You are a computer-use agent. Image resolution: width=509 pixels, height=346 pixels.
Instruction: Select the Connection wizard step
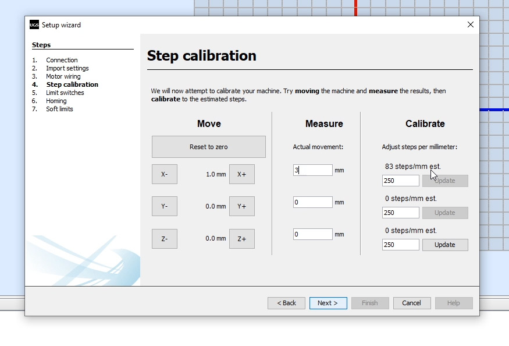62,60
